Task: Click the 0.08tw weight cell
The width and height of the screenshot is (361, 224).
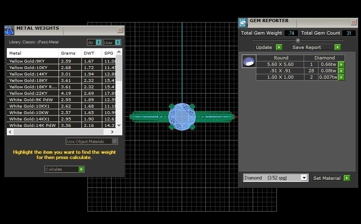Action: click(328, 71)
